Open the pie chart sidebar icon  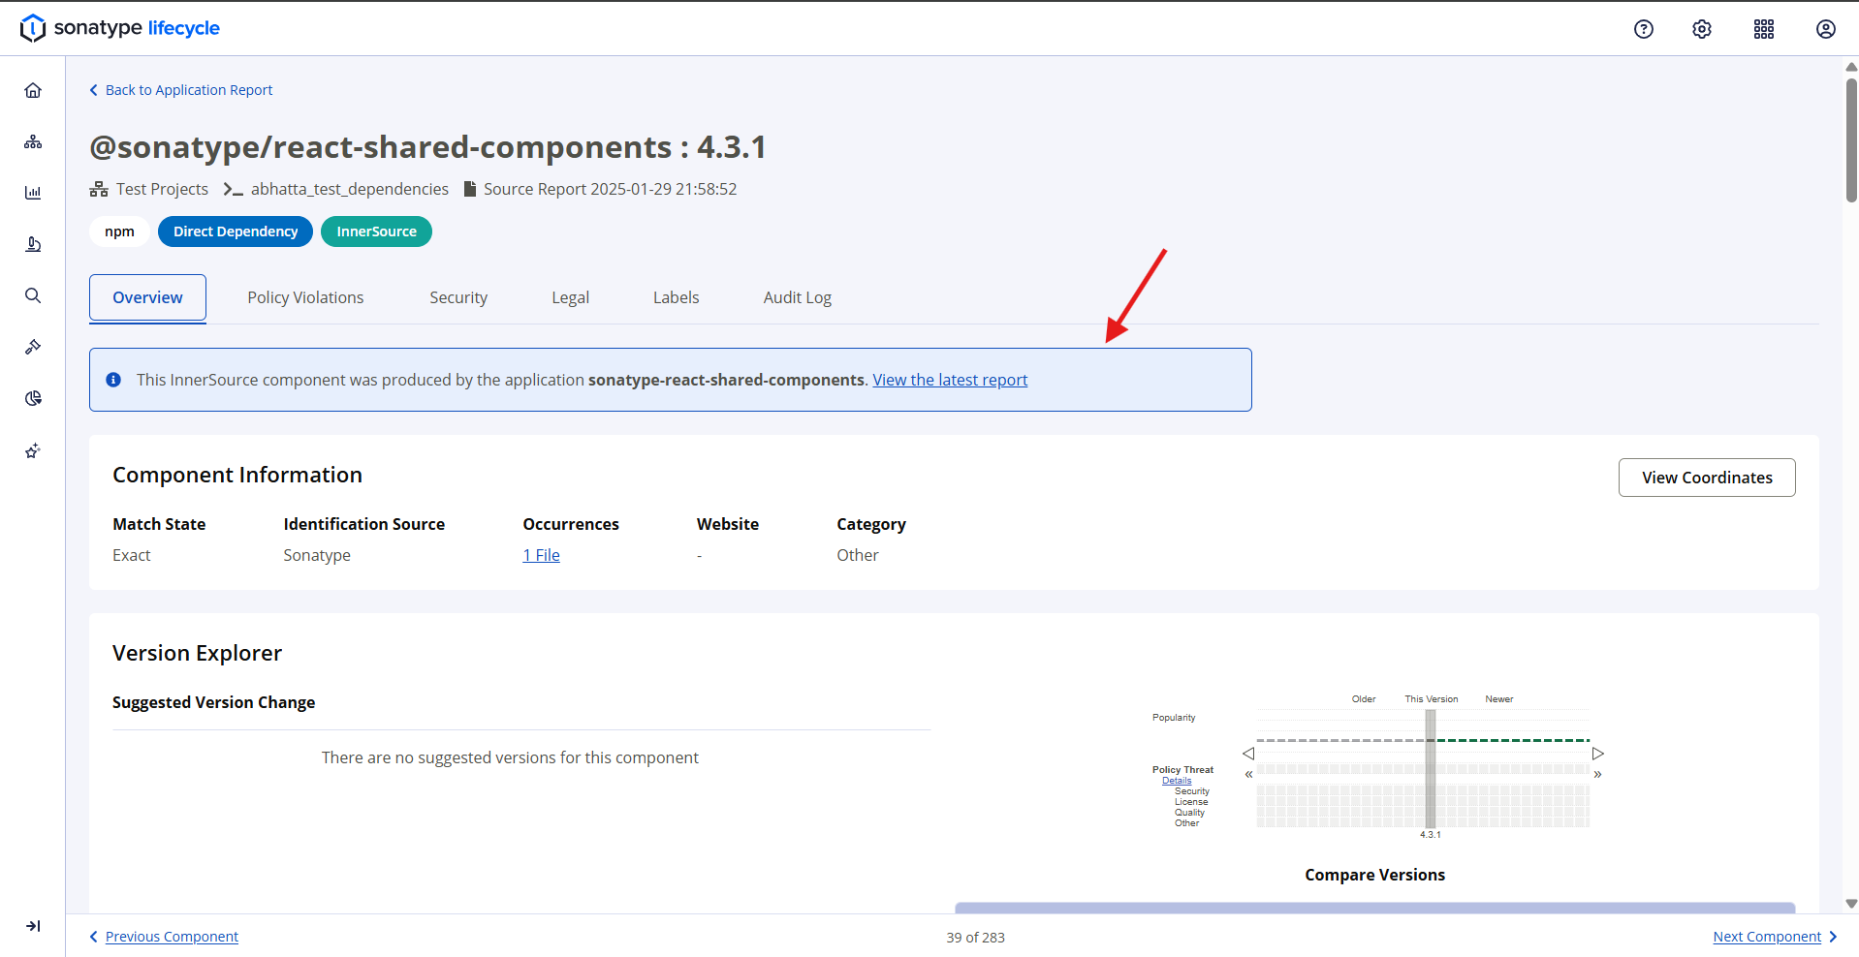(33, 398)
